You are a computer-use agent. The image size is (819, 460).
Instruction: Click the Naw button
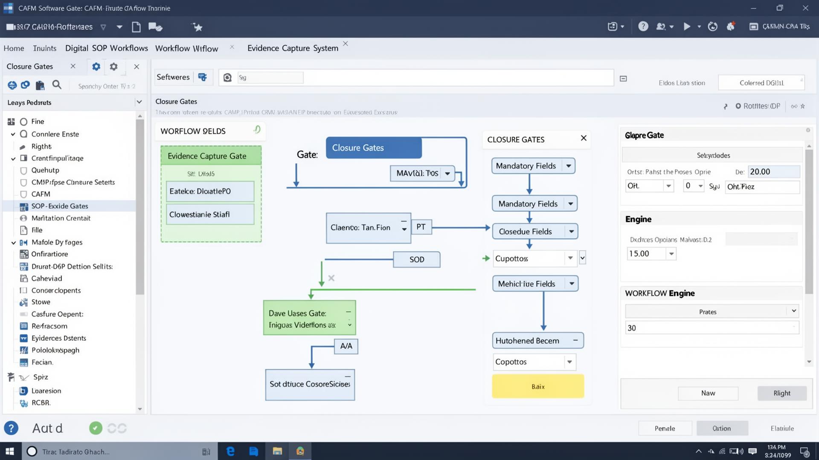pos(708,393)
